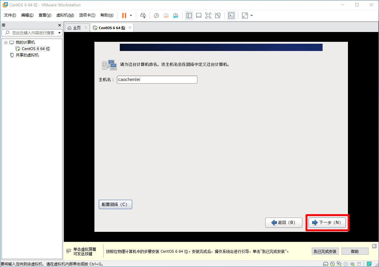Click the 配置网络 (C) button
The height and width of the screenshot is (267, 379).
[115, 204]
